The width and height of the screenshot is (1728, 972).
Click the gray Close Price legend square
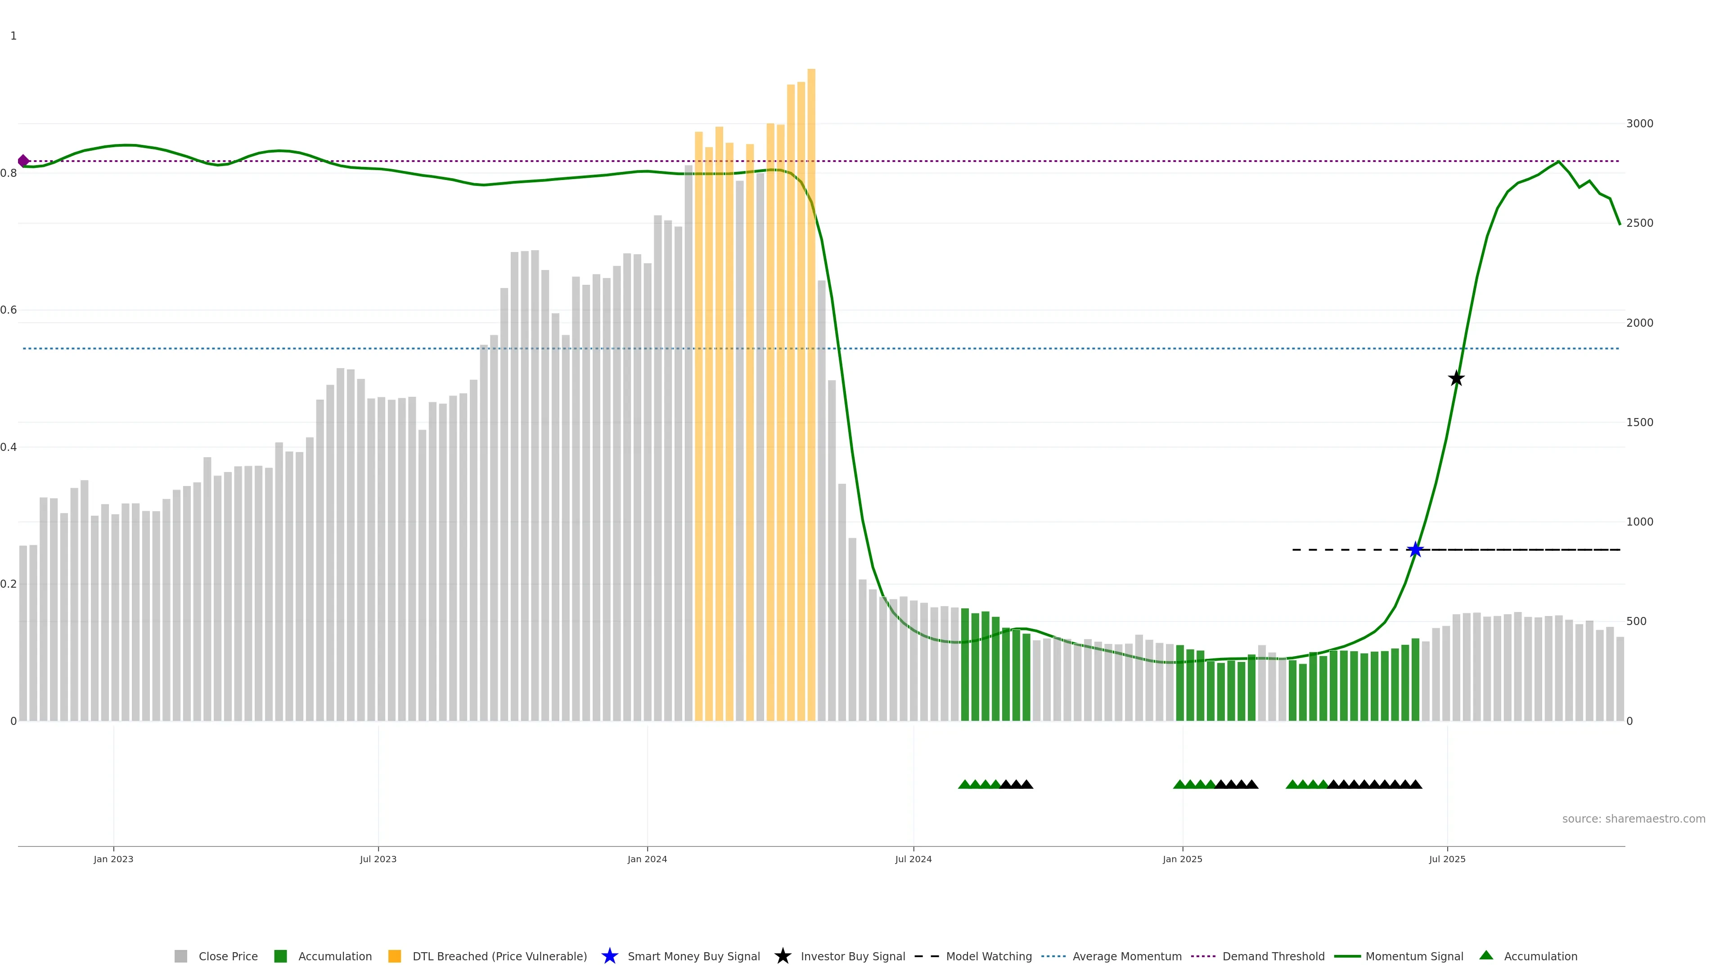click(x=180, y=956)
